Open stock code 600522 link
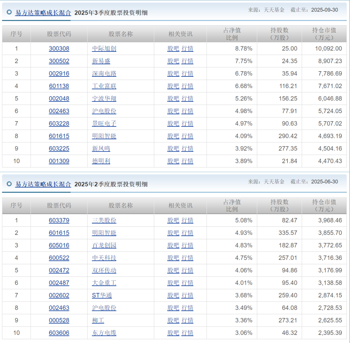 click(x=59, y=258)
